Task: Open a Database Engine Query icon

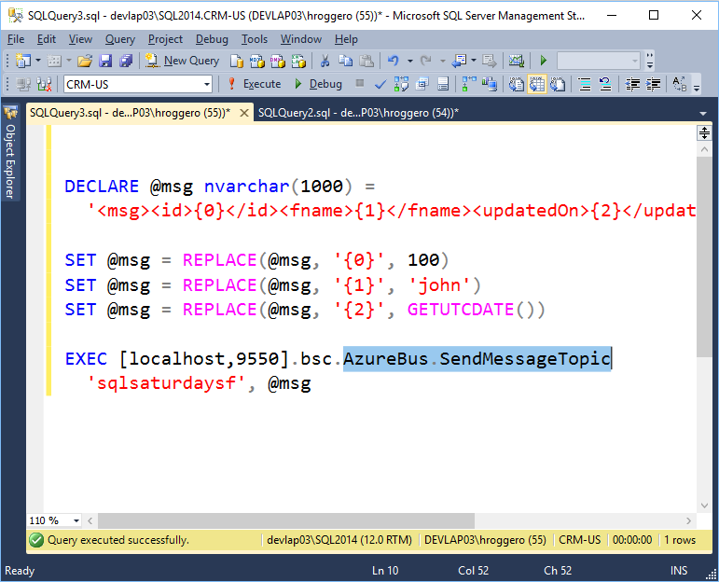Action: (x=237, y=61)
